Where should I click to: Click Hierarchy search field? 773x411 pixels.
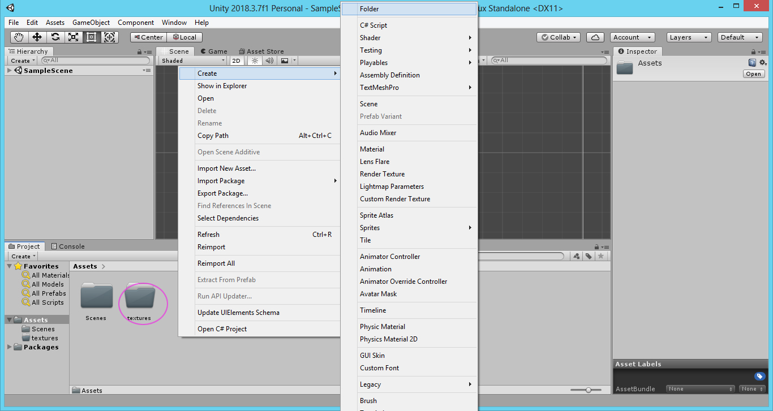(96, 60)
